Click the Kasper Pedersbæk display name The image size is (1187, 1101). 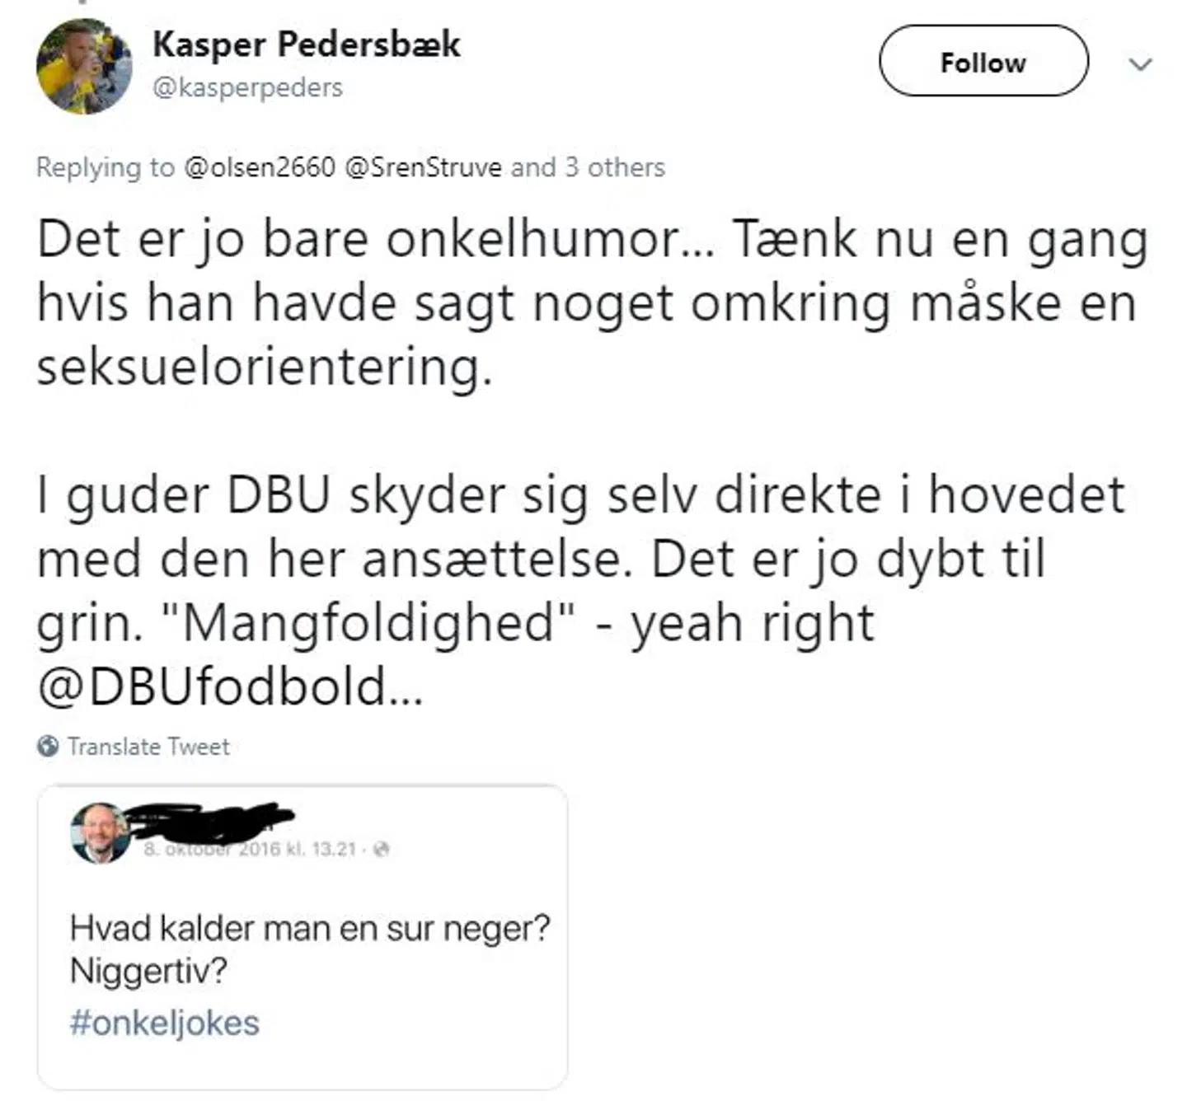point(306,44)
